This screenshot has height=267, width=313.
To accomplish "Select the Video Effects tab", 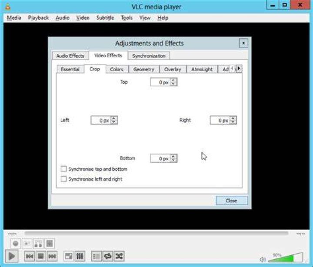I will click(108, 56).
